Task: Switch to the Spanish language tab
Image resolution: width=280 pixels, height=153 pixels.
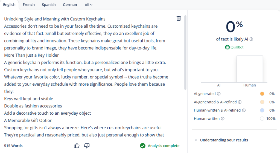Action: click(x=49, y=5)
